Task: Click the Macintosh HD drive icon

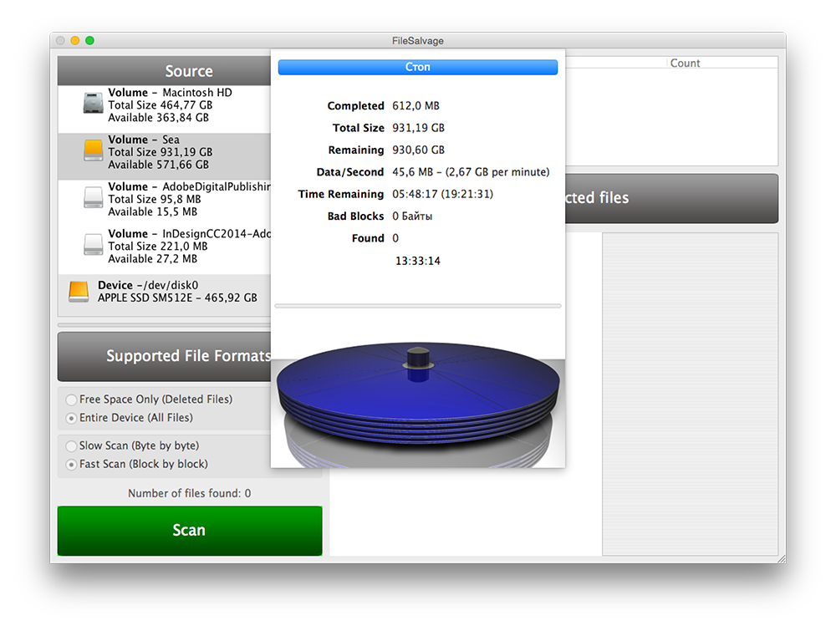Action: 94,104
